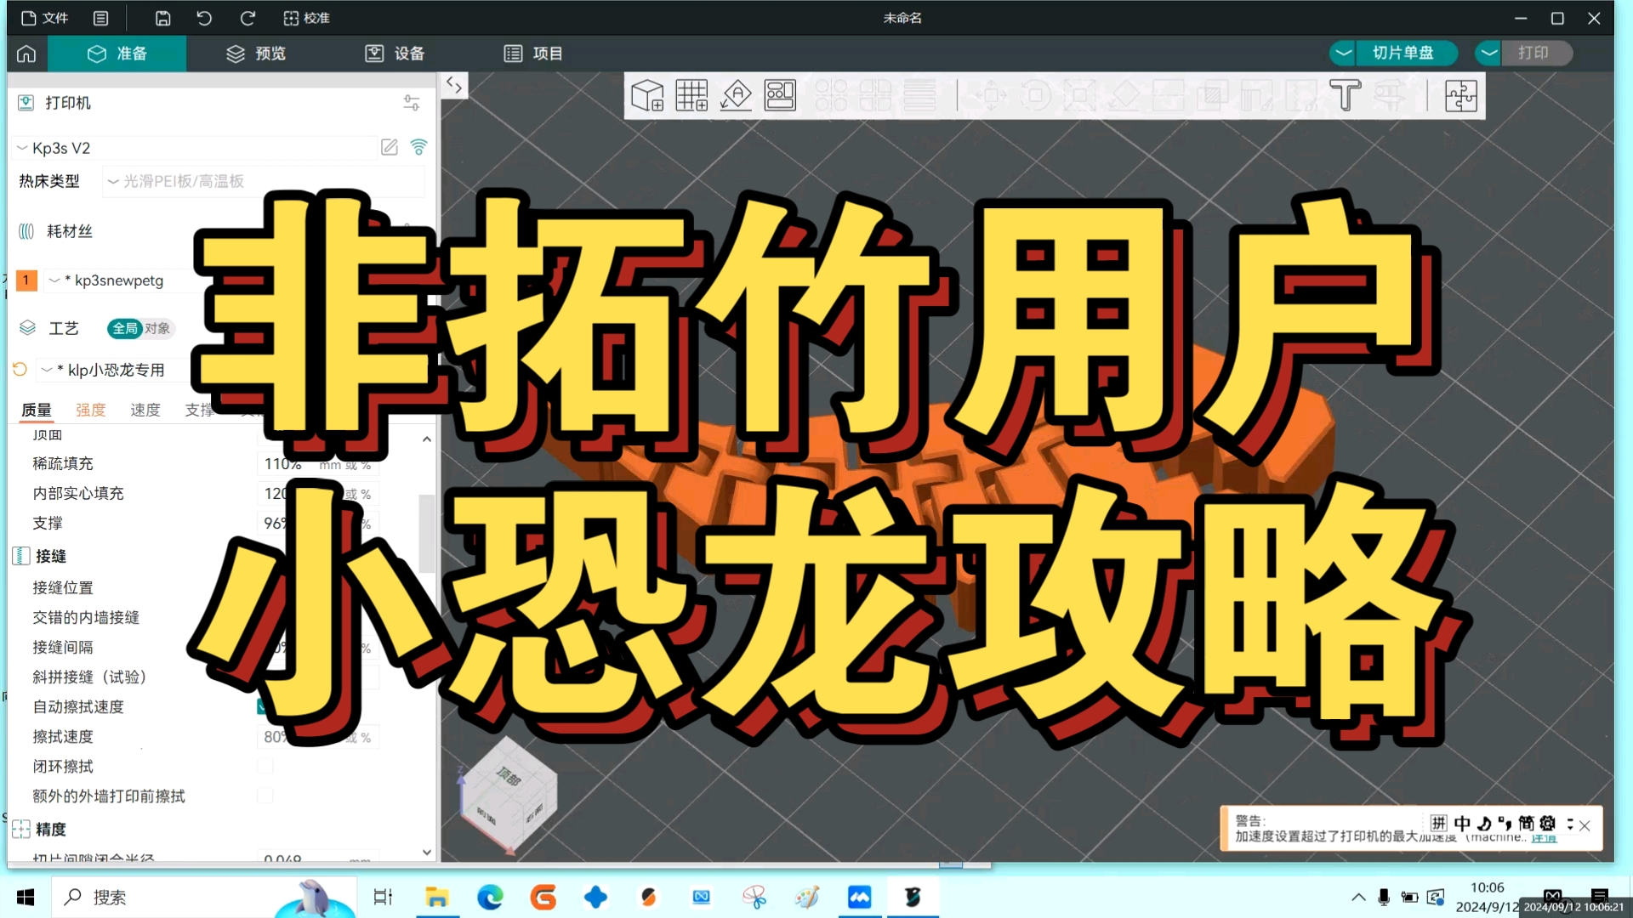Image resolution: width=1633 pixels, height=918 pixels.
Task: Click the 精度 section header
Action: (50, 829)
